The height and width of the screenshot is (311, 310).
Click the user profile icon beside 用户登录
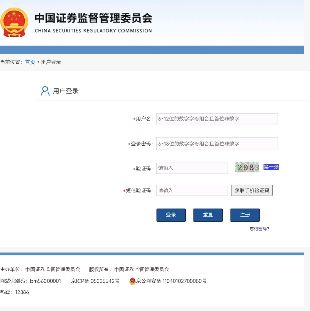click(x=45, y=91)
